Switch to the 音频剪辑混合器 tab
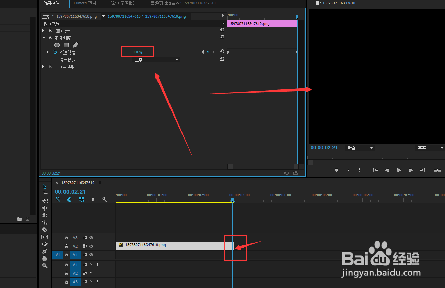This screenshot has height=288, width=445. pos(183,3)
